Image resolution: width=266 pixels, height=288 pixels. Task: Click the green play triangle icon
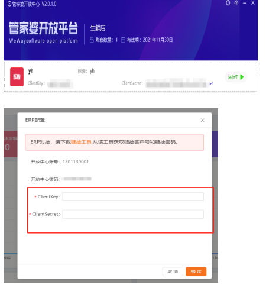pyautogui.click(x=242, y=77)
